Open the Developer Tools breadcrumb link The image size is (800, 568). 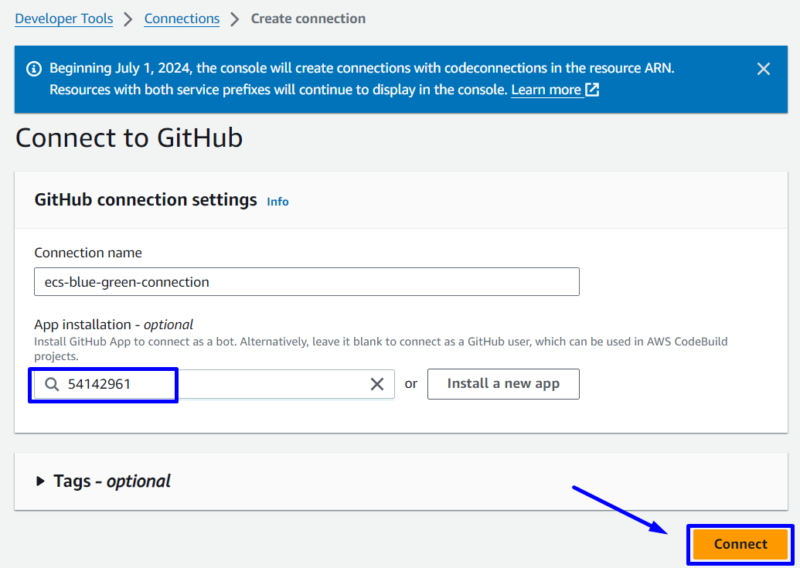[64, 19]
